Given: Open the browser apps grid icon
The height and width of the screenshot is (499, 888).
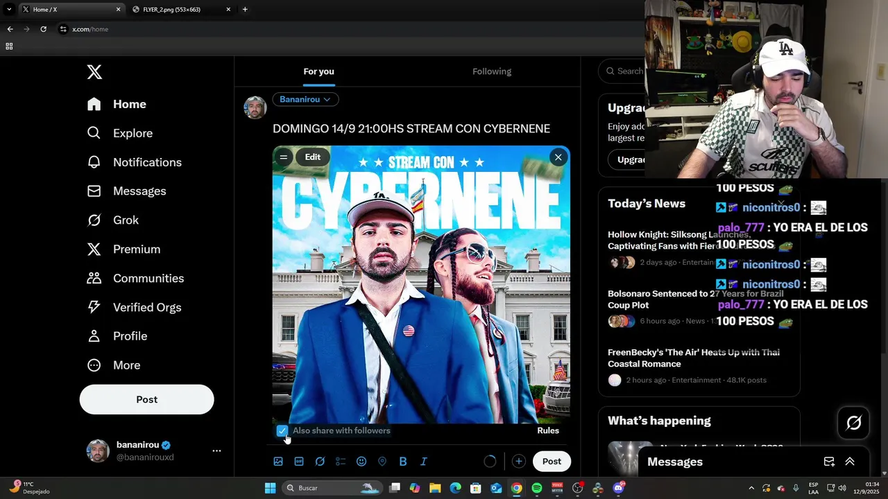Looking at the screenshot, I should [9, 46].
